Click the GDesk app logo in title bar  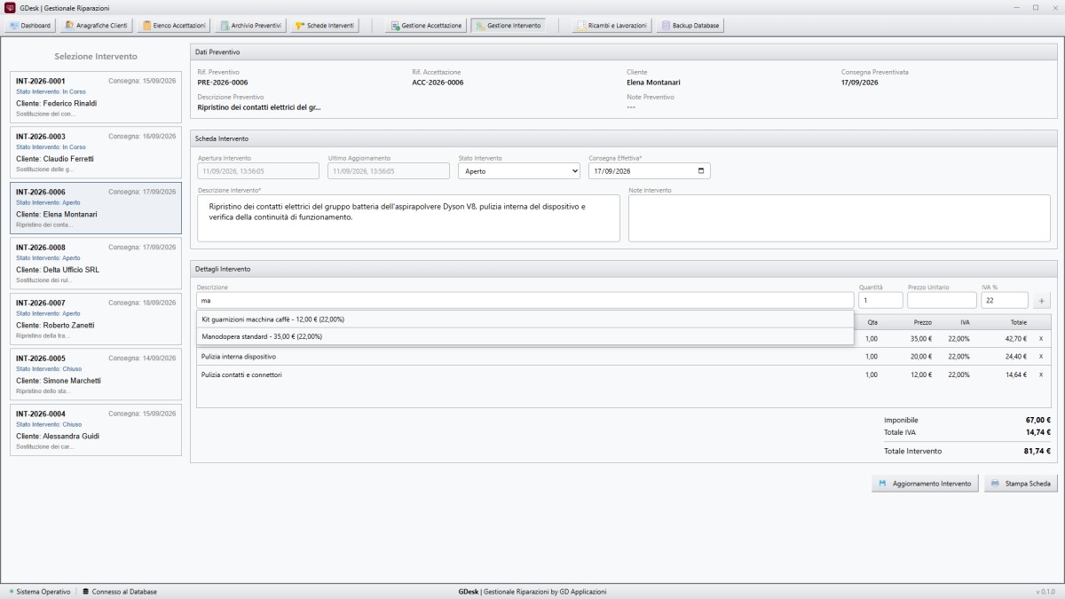pyautogui.click(x=10, y=7)
